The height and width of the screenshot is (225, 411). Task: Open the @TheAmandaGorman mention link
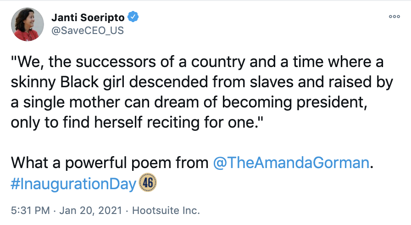point(291,163)
